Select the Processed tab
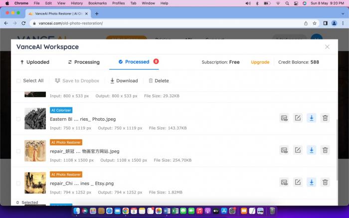Screen dimensions: 349x218 [x=134, y=62]
